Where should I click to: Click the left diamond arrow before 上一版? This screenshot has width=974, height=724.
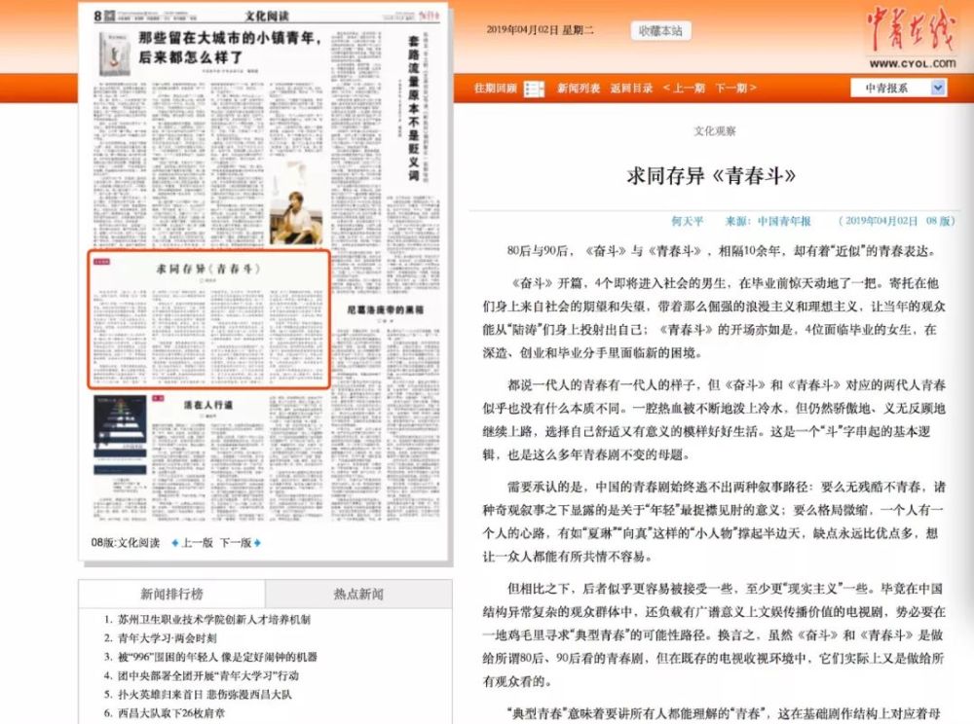175,543
